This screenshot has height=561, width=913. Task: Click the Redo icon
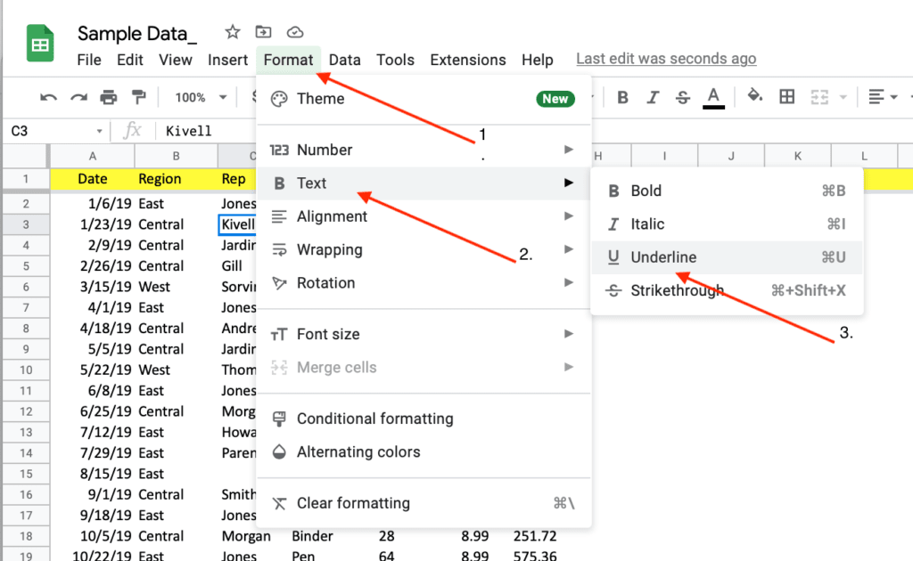click(x=79, y=97)
